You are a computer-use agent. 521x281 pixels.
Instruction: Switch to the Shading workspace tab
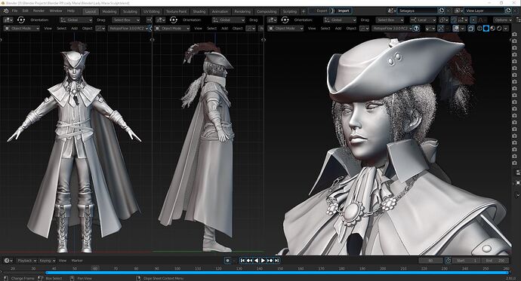coord(199,11)
